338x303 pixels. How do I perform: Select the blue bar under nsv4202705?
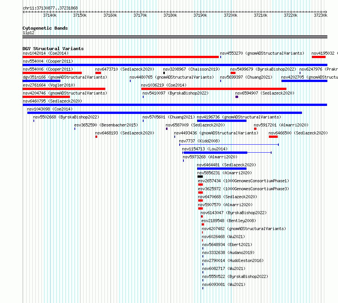304,81
